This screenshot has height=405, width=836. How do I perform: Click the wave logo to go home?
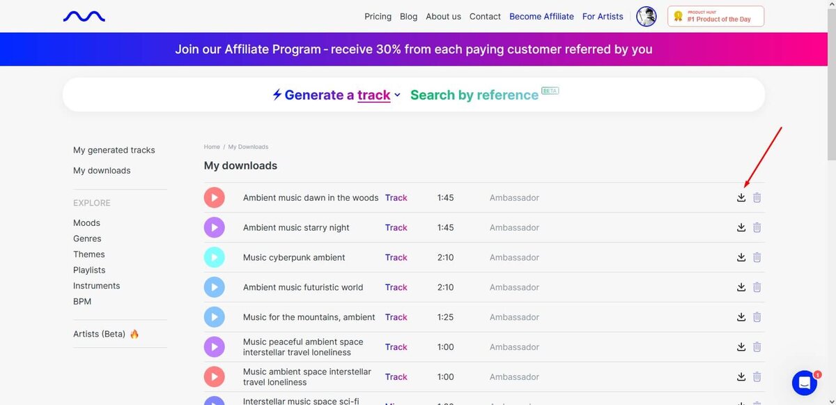click(x=84, y=16)
